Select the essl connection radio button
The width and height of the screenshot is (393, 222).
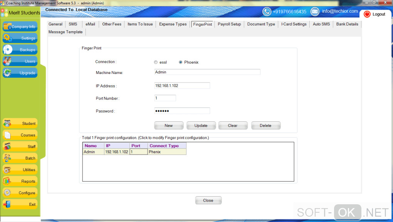pos(156,62)
